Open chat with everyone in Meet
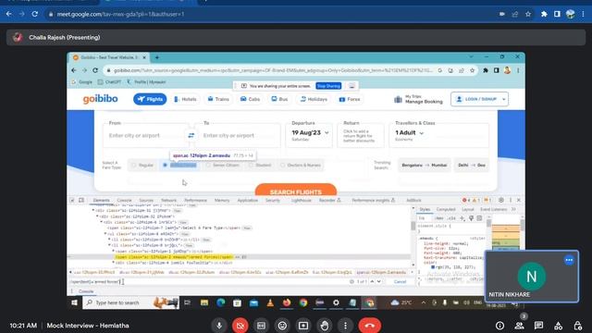Image resolution: width=592 pixels, height=333 pixels. pos(538,326)
